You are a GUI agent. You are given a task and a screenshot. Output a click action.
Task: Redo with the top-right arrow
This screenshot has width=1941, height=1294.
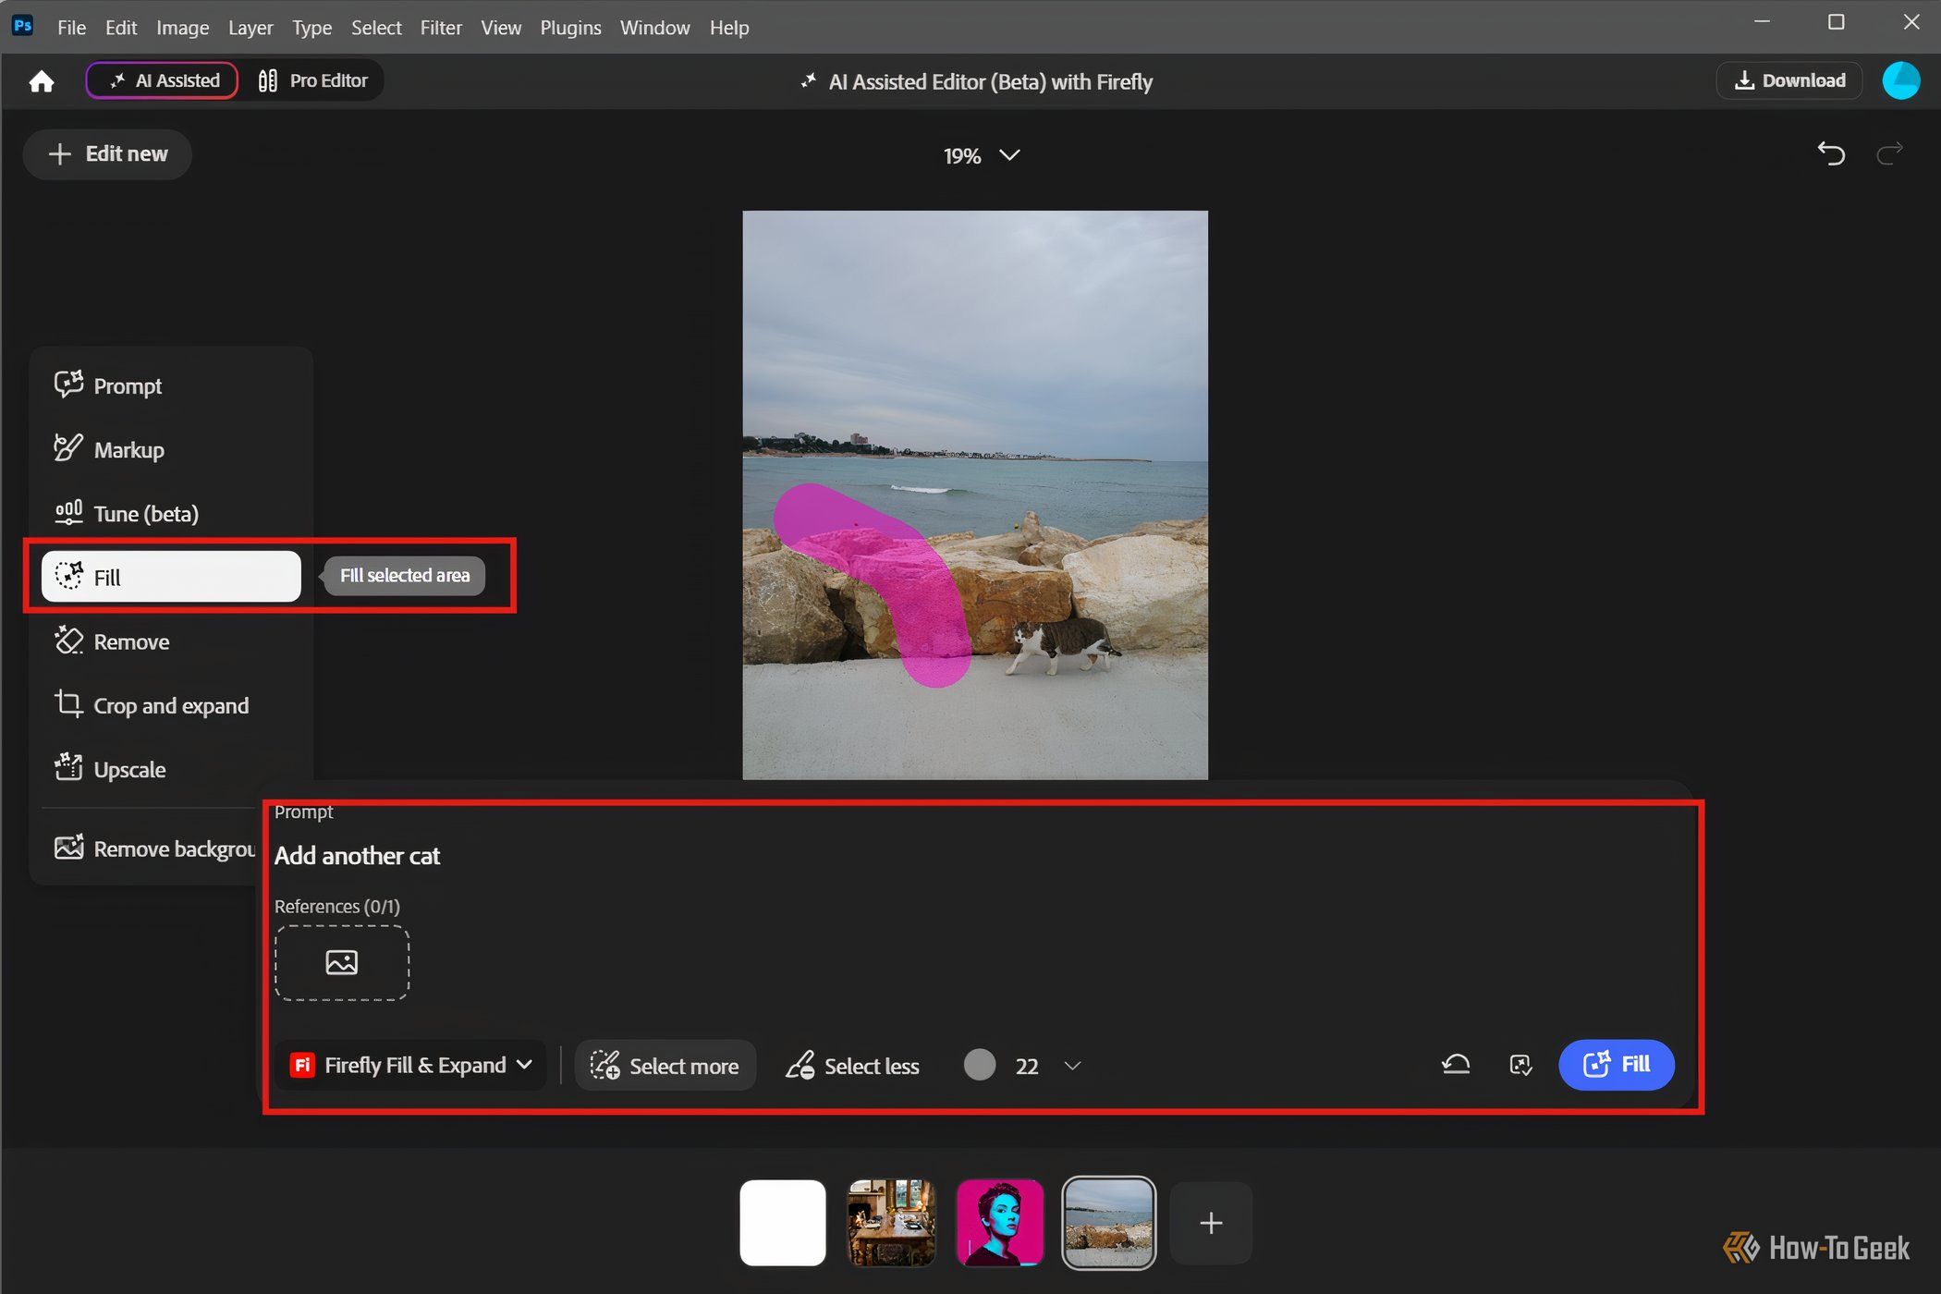click(1889, 153)
